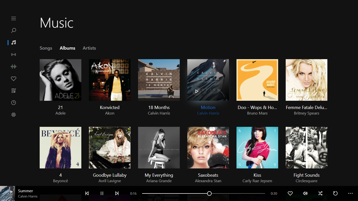Viewport: 358px width, 201px height.
Task: Click the Britney Spears artist name
Action: tap(307, 113)
